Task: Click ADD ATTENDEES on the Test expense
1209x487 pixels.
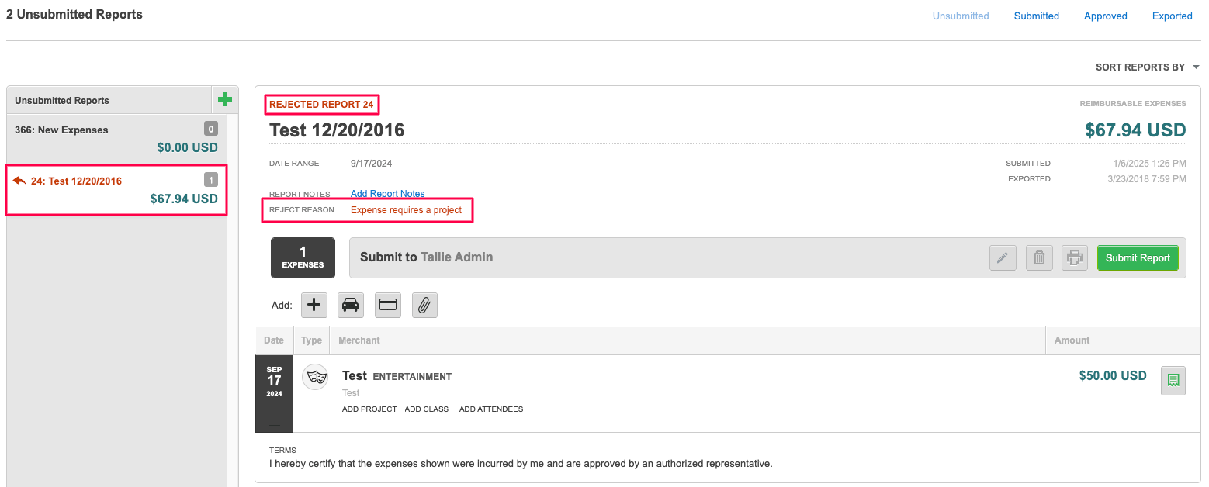Action: coord(490,409)
